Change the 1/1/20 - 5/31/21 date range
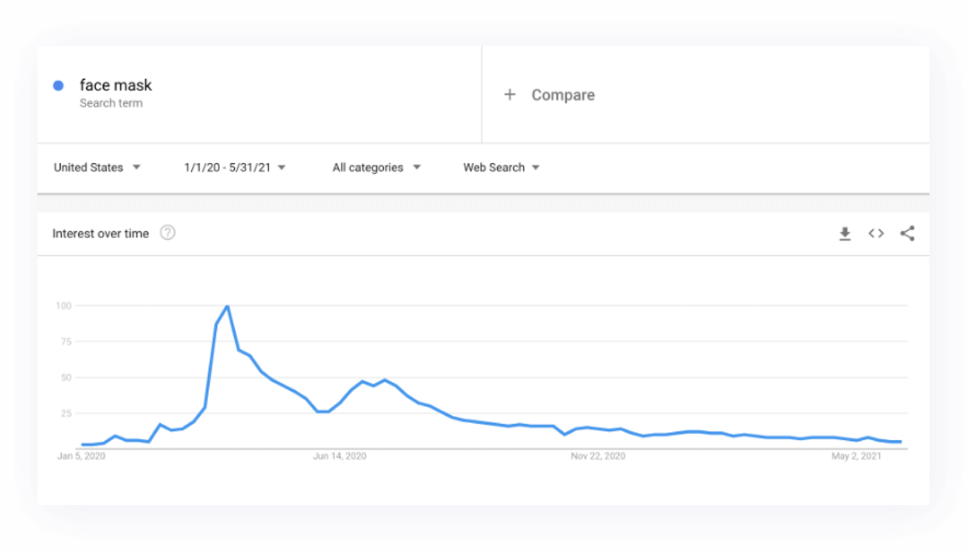This screenshot has height=551, width=967. click(x=234, y=167)
